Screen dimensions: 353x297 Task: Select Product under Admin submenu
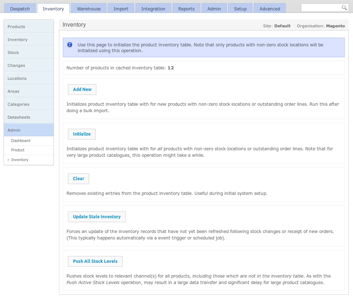[18, 150]
